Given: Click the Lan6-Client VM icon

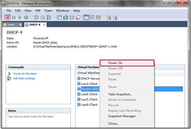Looking at the screenshot, I should [x=79, y=105].
